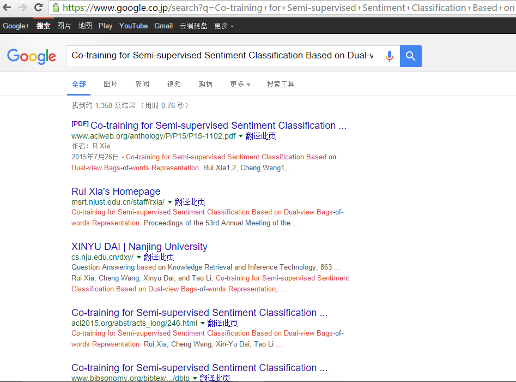Viewport: 516px width, 382px height.
Task: Click the msrt.njust.edu.cn/staff/rxia/ URL text
Action: tap(118, 202)
